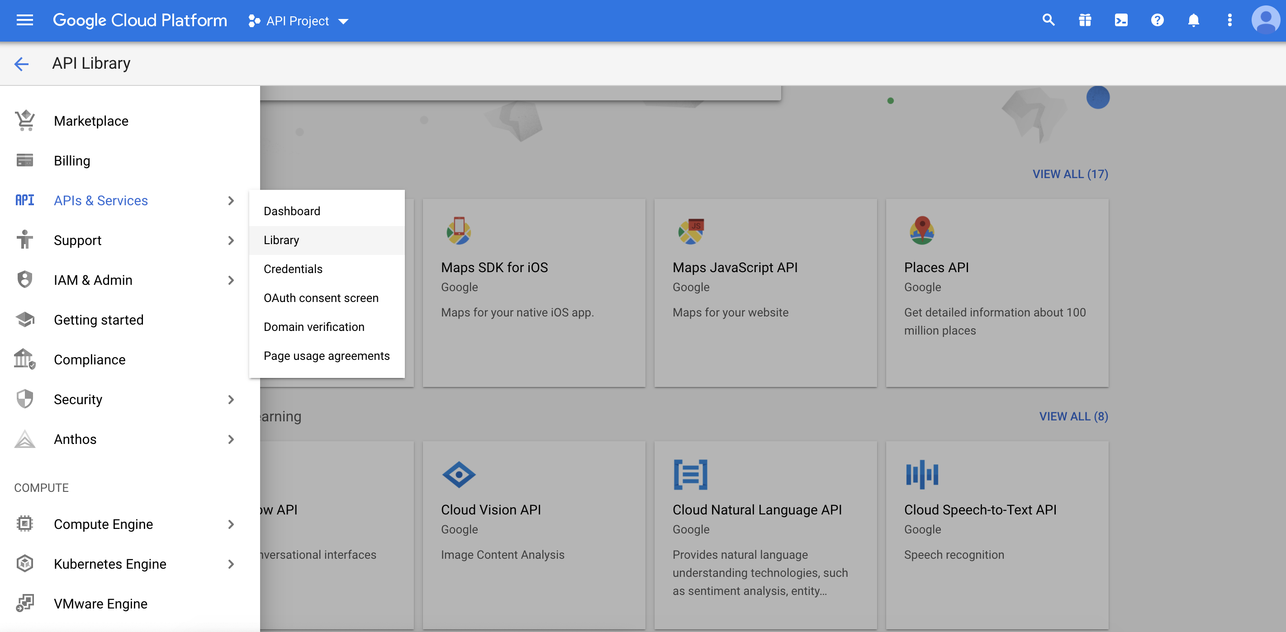Click the Security shield icon
This screenshot has width=1286, height=632.
[25, 399]
